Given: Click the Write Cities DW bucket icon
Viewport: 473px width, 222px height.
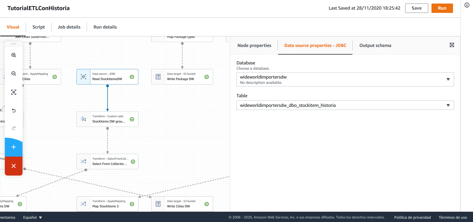Looking at the screenshot, I should pos(158,204).
